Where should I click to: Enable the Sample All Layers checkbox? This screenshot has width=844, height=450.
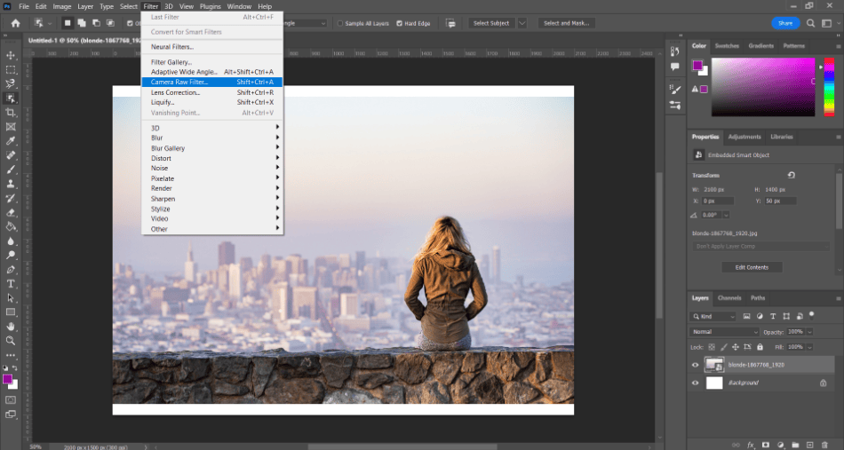(340, 23)
